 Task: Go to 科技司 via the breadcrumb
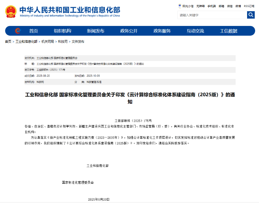[63, 42]
